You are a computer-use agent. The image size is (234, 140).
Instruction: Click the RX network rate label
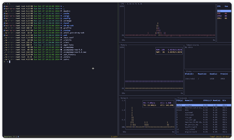[149, 103]
